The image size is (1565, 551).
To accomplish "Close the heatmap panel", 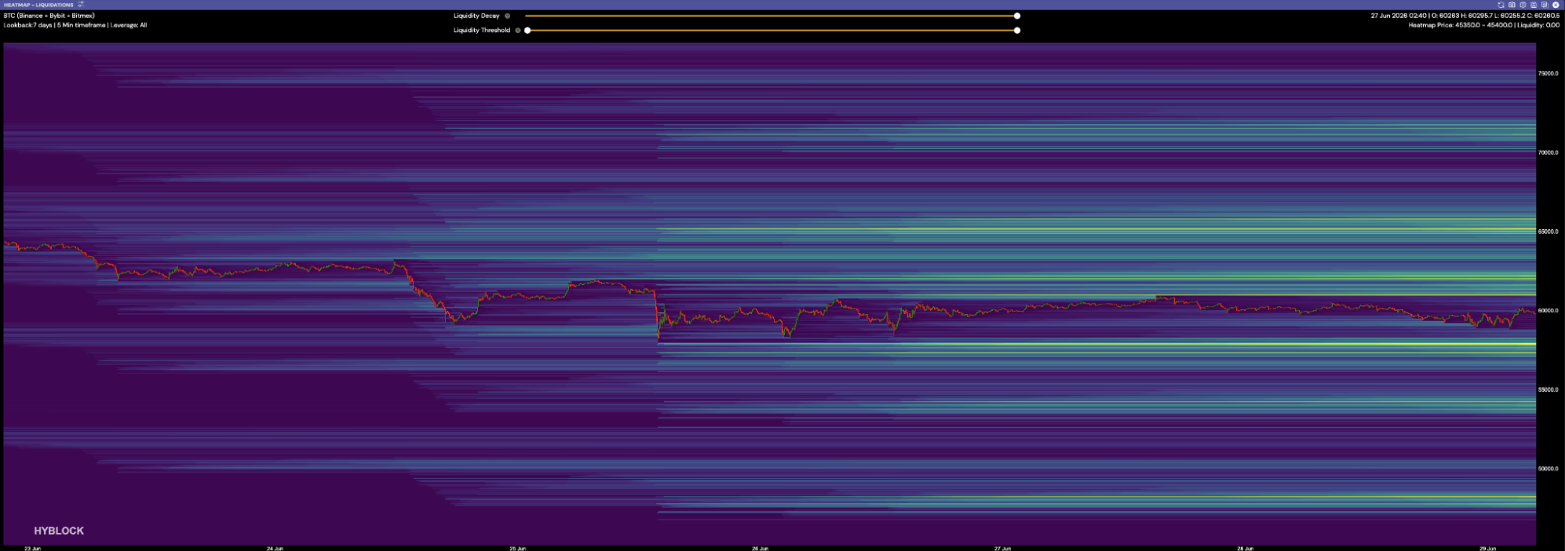I will [x=1556, y=5].
